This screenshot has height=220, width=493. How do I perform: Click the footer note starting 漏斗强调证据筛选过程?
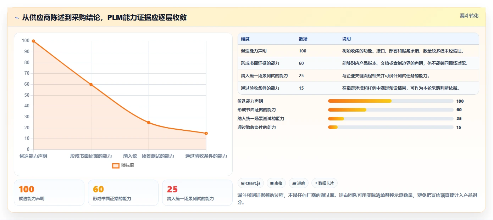[x=357, y=199]
